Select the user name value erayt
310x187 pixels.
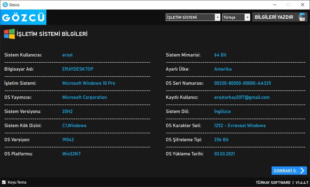[x=68, y=55]
